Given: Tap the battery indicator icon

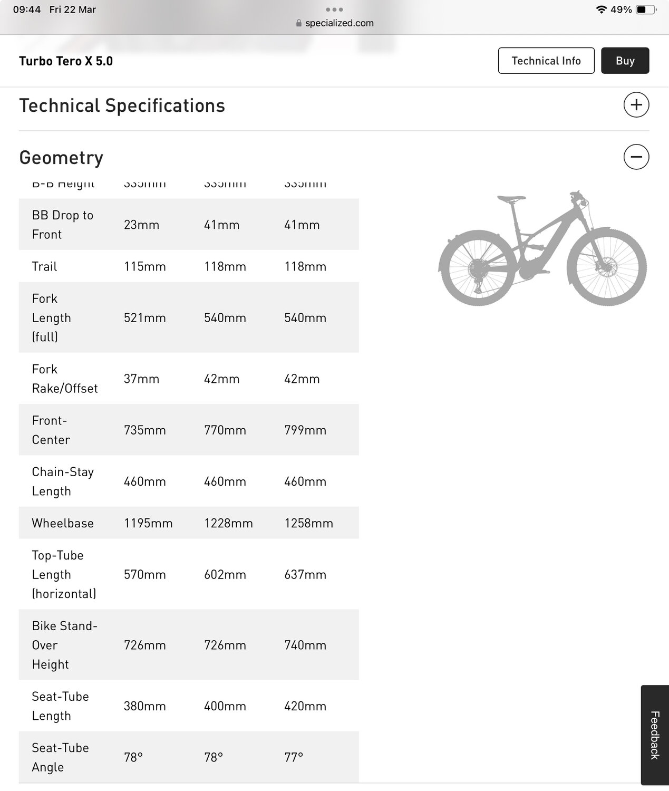Looking at the screenshot, I should tap(646, 9).
